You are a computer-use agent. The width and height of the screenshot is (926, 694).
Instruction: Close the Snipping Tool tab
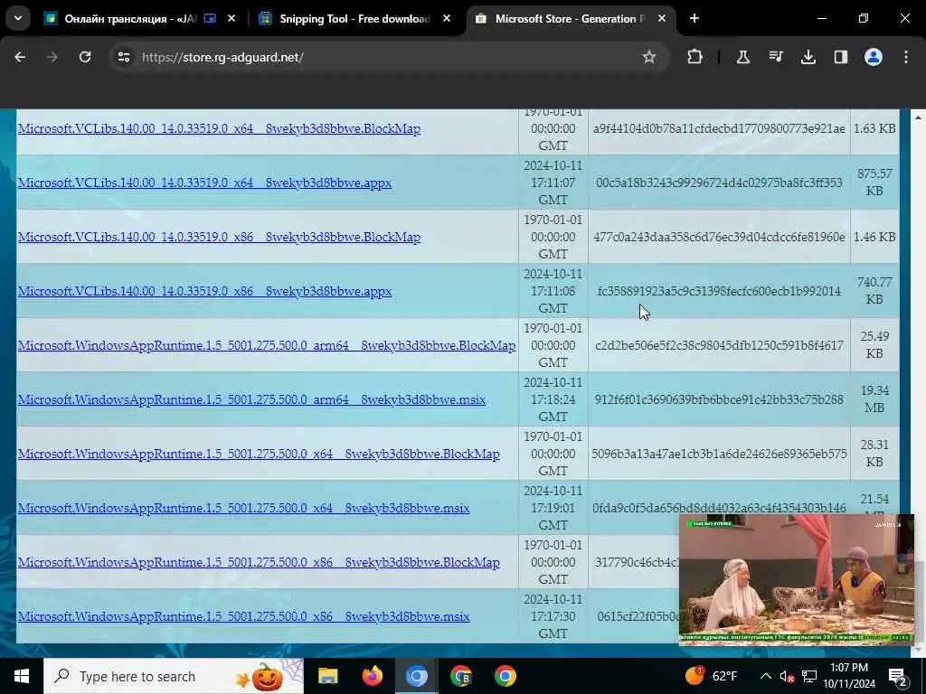tap(447, 19)
